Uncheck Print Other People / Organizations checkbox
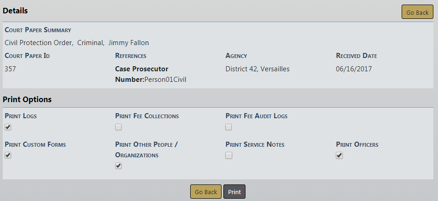Screen dimensions: 438x201 (118, 166)
